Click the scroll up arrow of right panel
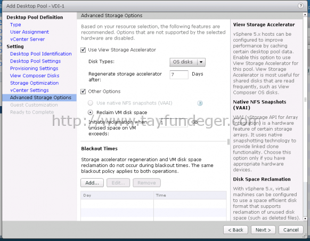This screenshot has width=310, height=241. point(305,15)
